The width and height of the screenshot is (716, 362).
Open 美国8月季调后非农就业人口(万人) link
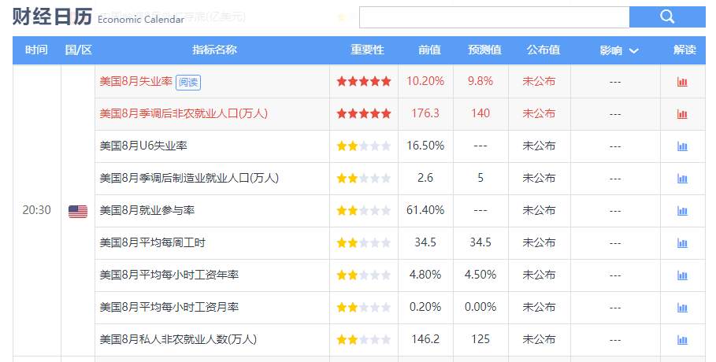[x=184, y=113]
